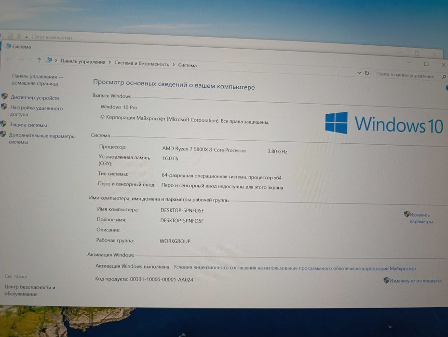Click the shield icon beside Диспетчер устройств
Image resolution: width=448 pixels, height=337 pixels.
pyautogui.click(x=4, y=96)
